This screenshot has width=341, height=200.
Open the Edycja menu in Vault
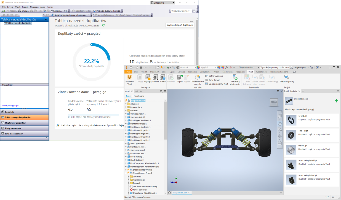click(10, 7)
